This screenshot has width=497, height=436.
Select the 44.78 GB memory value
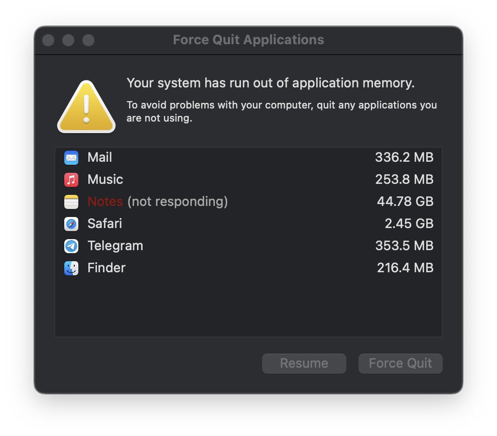pos(405,201)
